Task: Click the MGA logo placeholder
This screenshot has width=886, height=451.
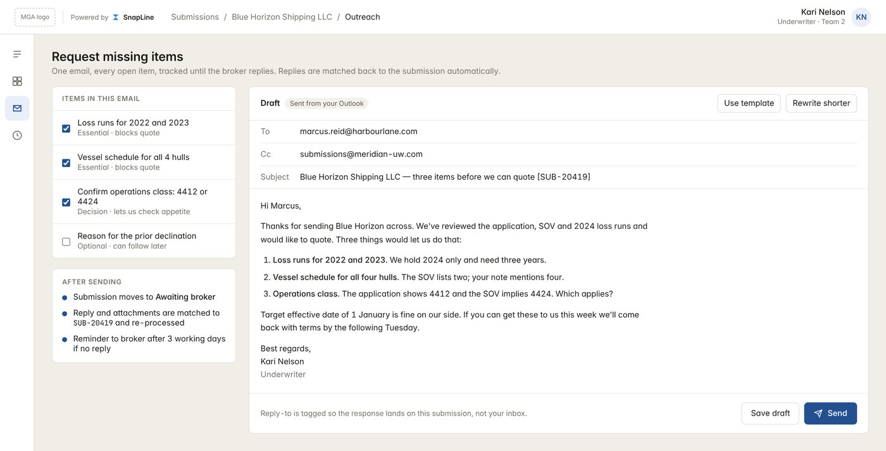Action: 35,17
